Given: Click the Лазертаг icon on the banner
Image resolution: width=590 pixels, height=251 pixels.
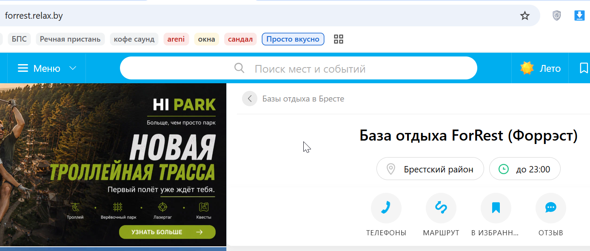Looking at the screenshot, I should [162, 207].
